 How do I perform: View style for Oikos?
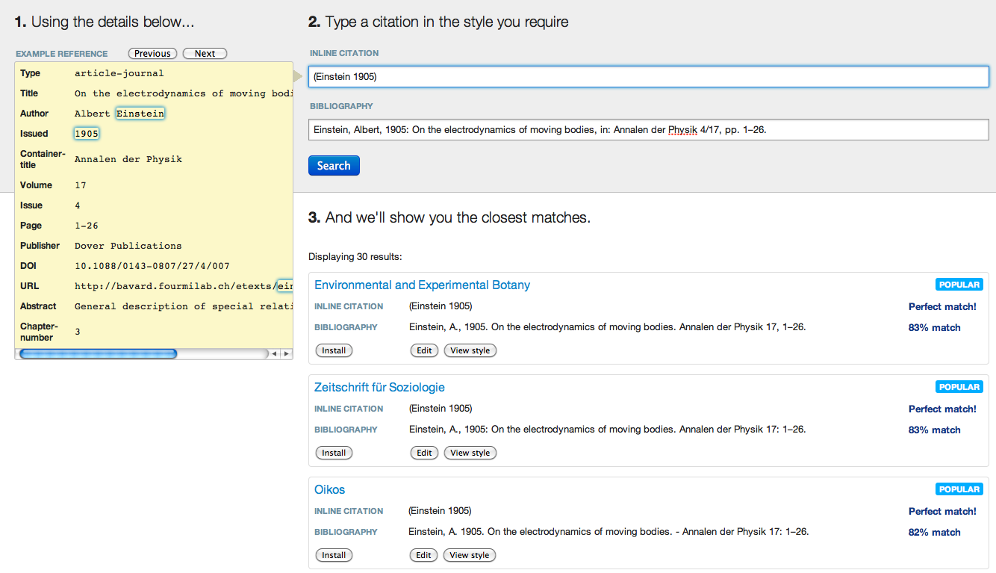point(469,555)
